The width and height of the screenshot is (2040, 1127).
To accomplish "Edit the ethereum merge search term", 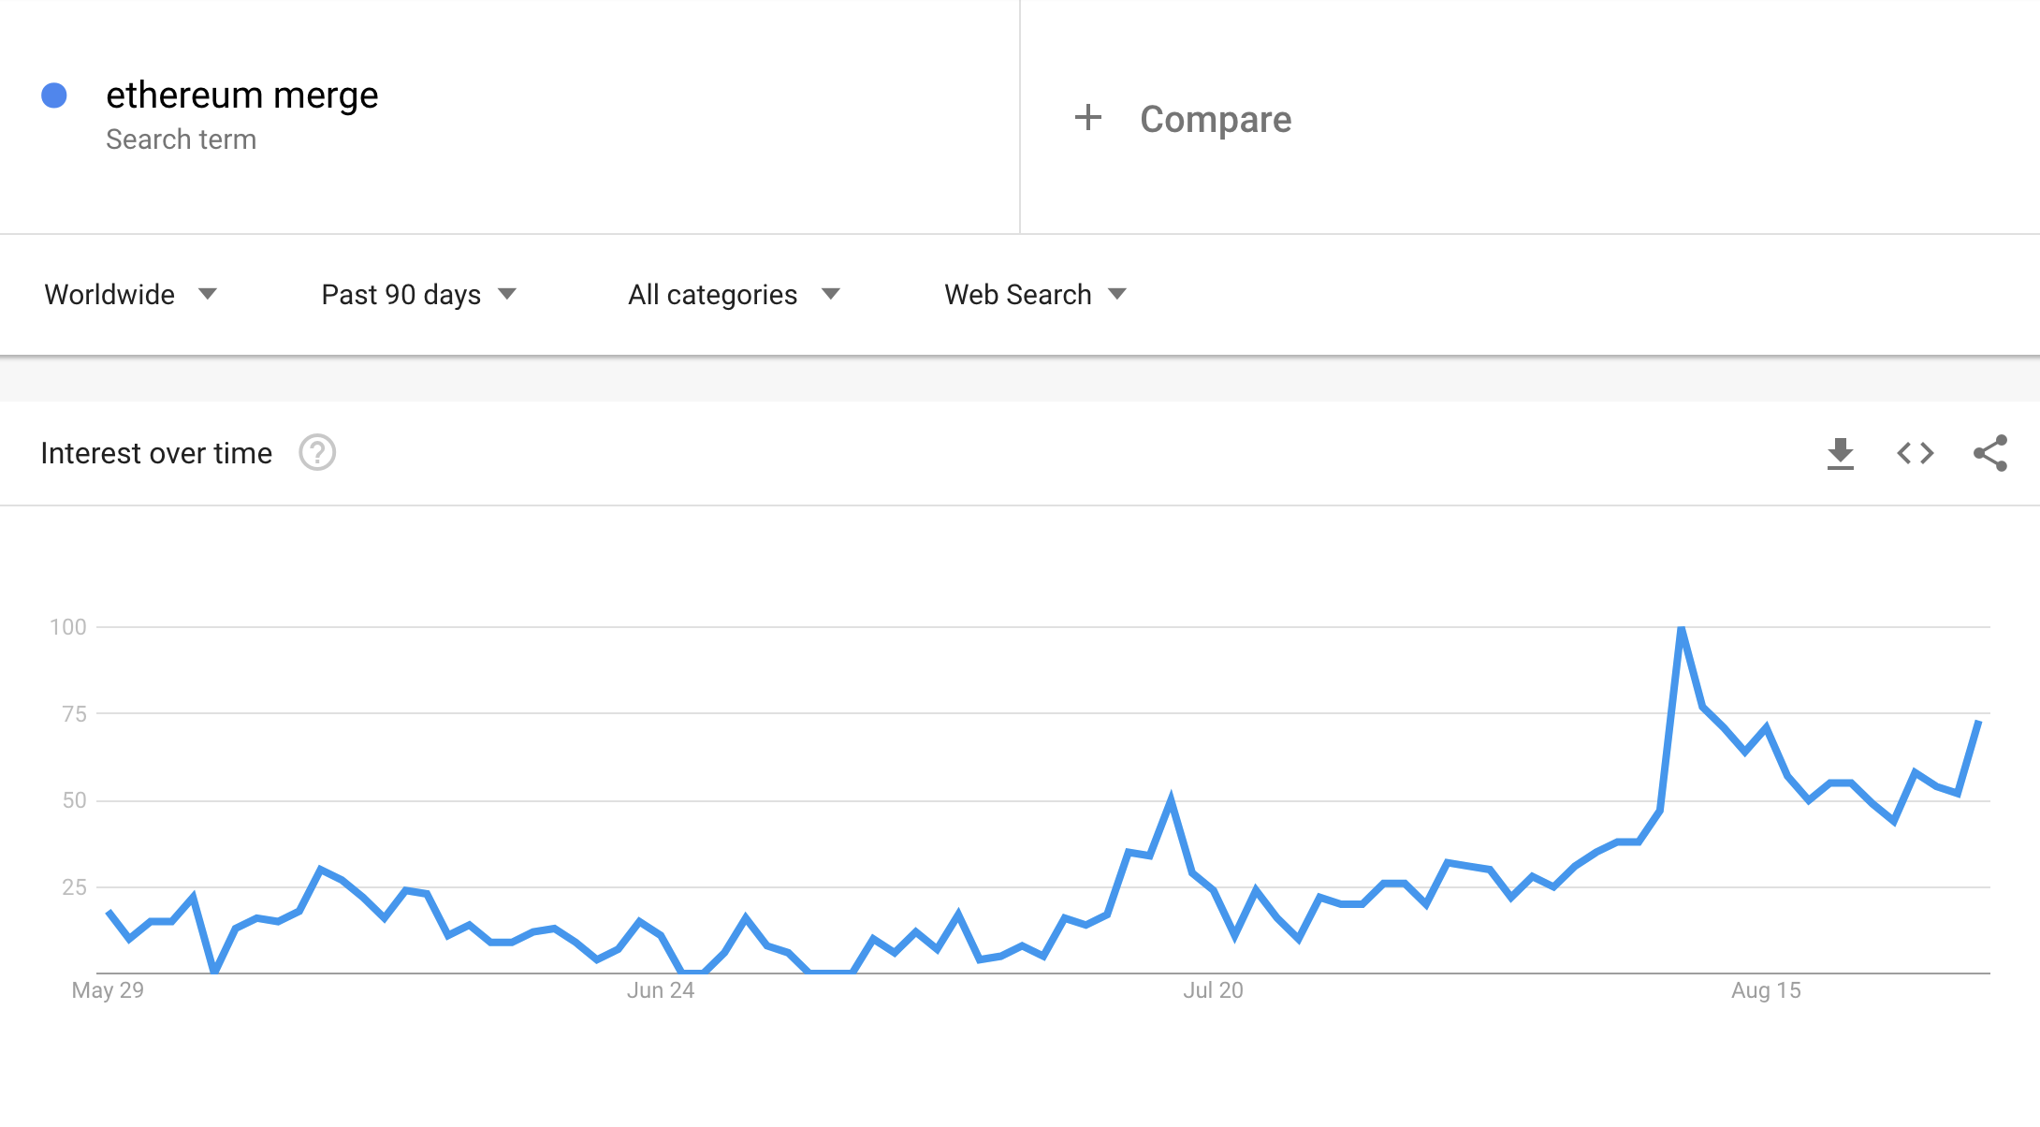I will click(241, 95).
